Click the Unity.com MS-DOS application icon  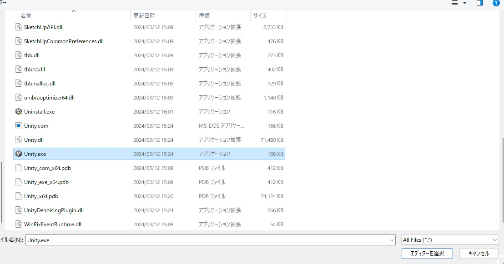point(19,125)
